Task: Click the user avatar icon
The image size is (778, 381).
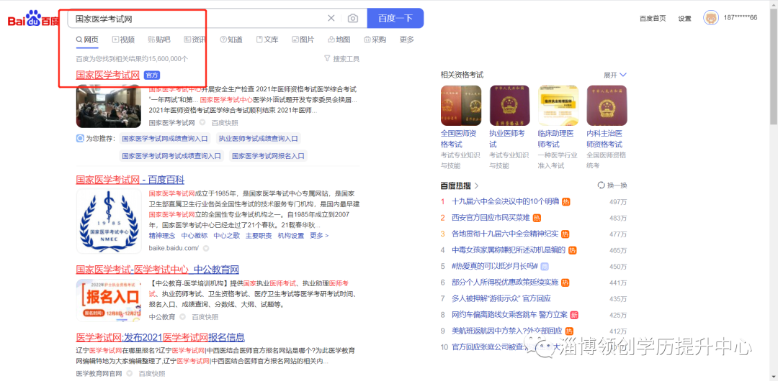Action: [x=711, y=18]
